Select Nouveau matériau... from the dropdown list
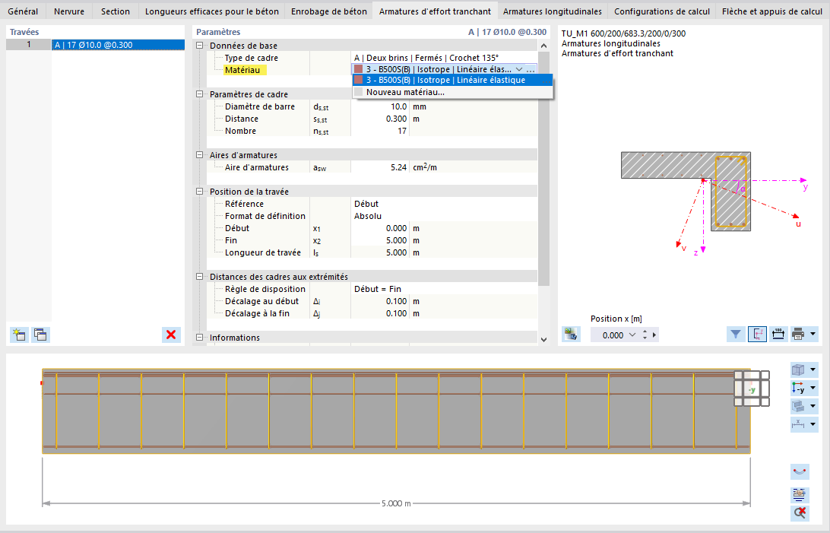 pyautogui.click(x=405, y=92)
